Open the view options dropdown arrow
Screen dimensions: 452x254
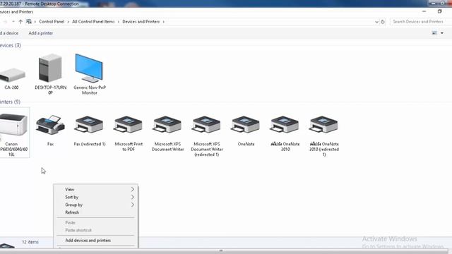tap(442, 33)
